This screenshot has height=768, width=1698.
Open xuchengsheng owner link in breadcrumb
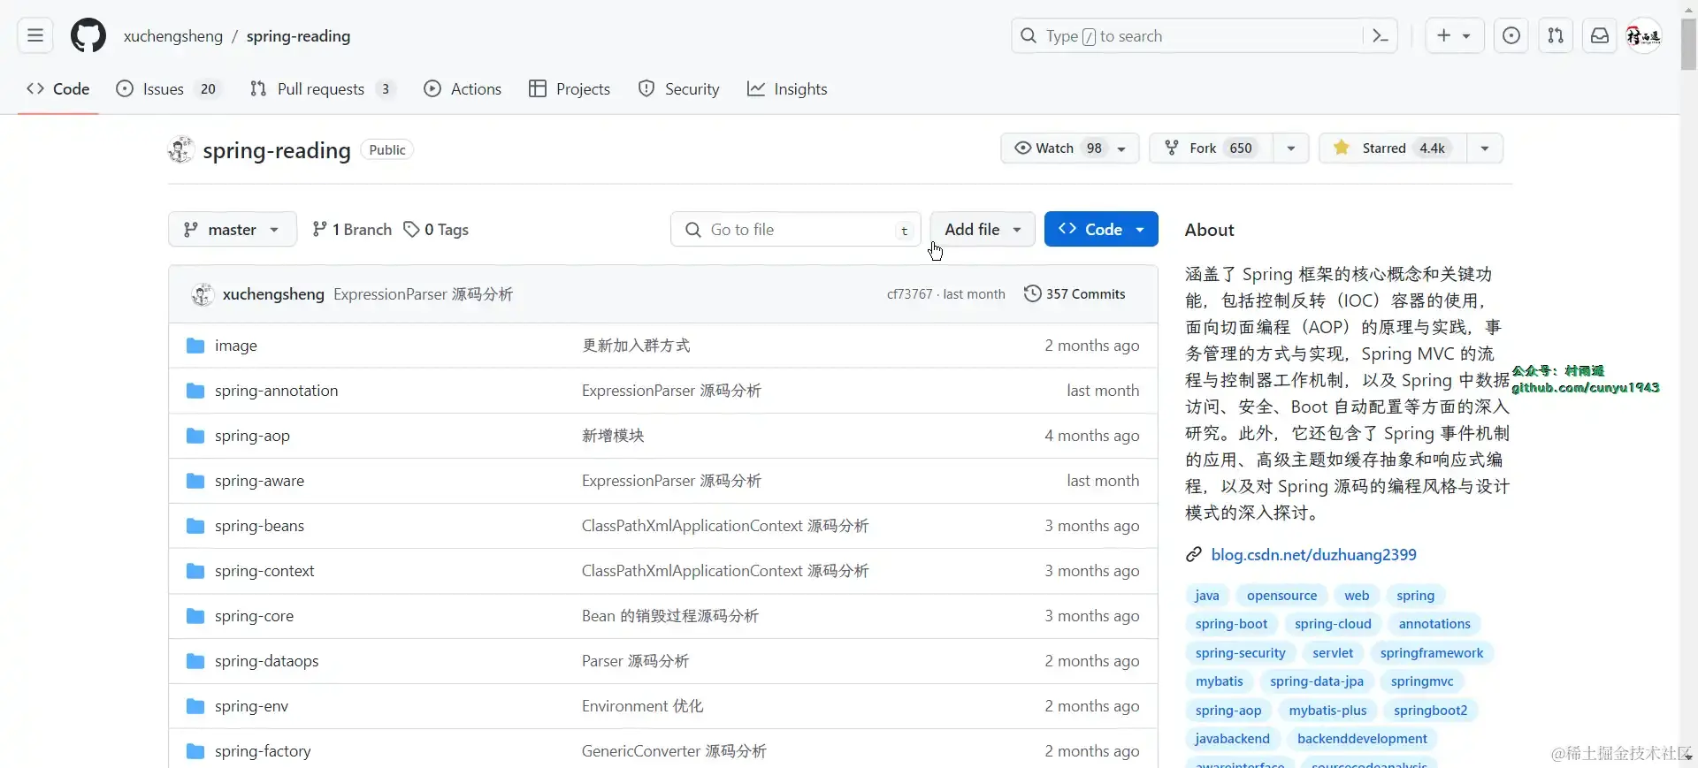click(173, 36)
